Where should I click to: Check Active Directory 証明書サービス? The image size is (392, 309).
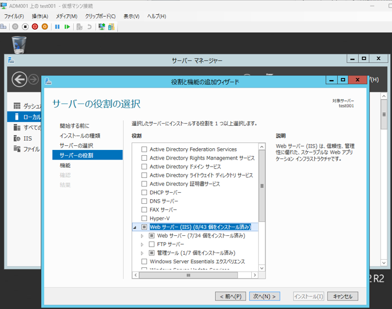click(144, 184)
